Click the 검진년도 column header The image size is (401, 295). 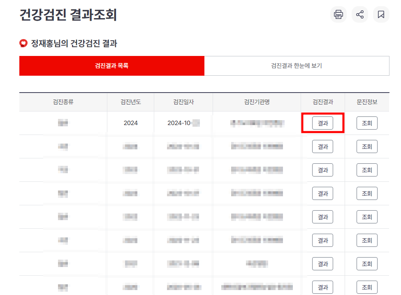pos(130,102)
